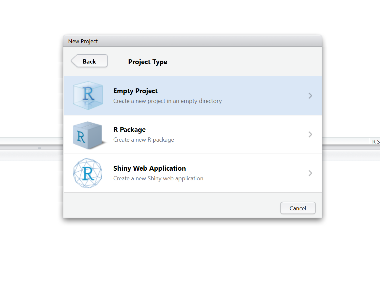
Task: Click 'Create a new Shiny web application' description
Action: coord(158,178)
